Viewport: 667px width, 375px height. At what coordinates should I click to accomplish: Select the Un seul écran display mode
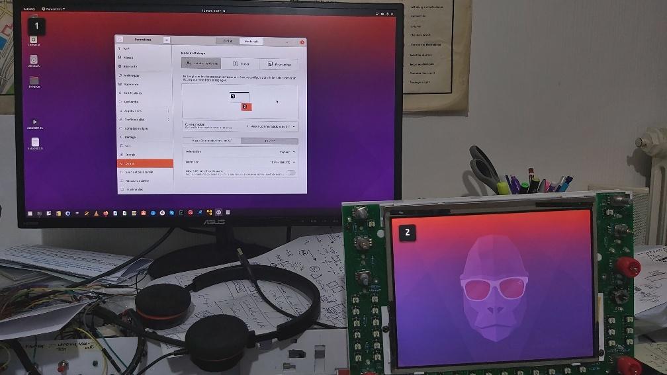coord(279,64)
